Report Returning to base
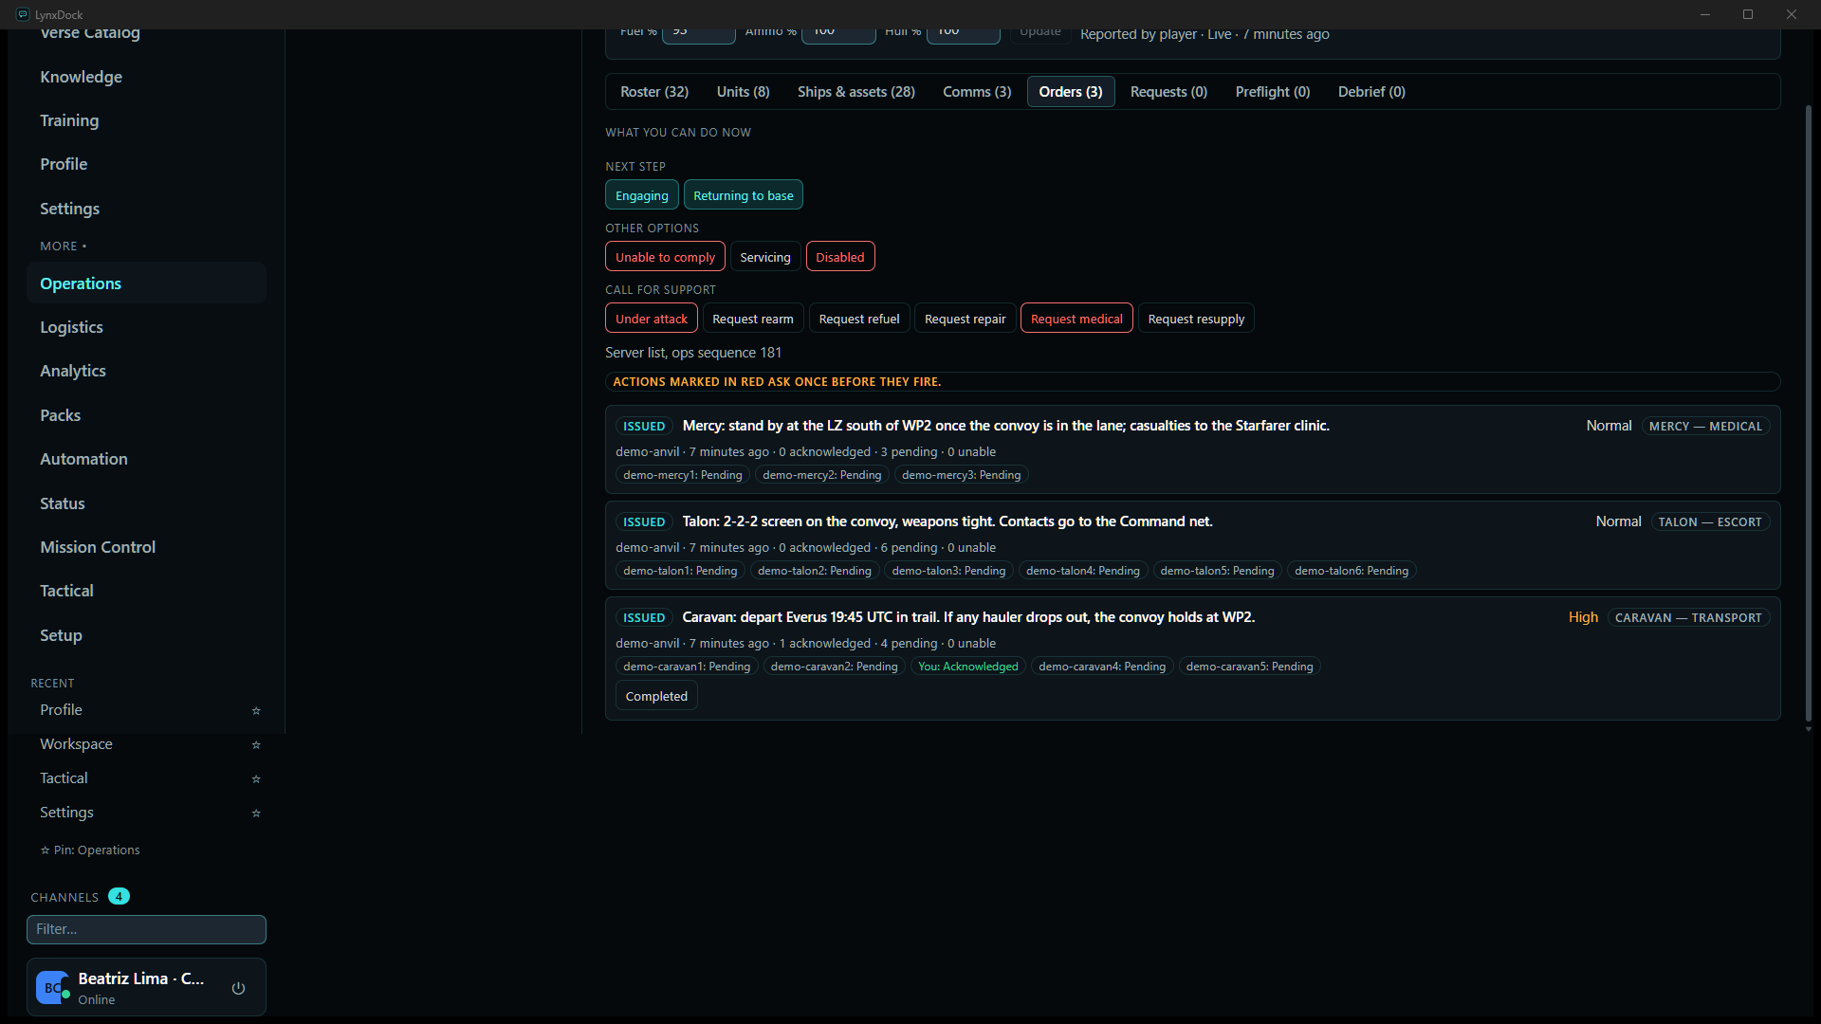The image size is (1821, 1024). point(744,195)
